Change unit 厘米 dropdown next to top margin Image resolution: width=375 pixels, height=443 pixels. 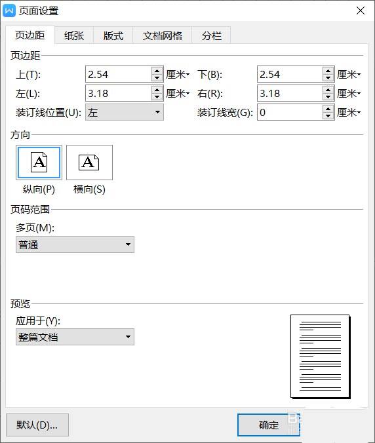pyautogui.click(x=178, y=75)
